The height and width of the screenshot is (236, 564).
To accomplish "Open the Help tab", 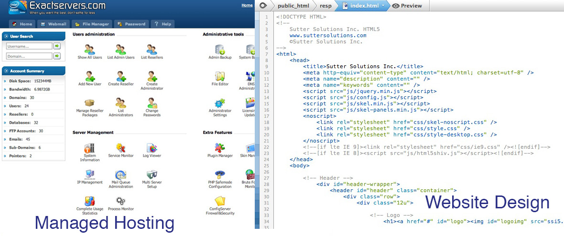I will tap(163, 24).
